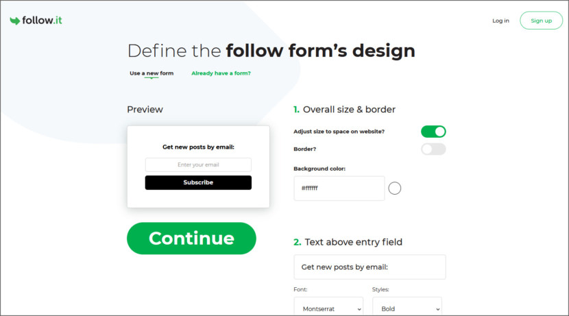Image resolution: width=569 pixels, height=316 pixels.
Task: Click the follow.it green arrow logo icon
Action: point(15,21)
